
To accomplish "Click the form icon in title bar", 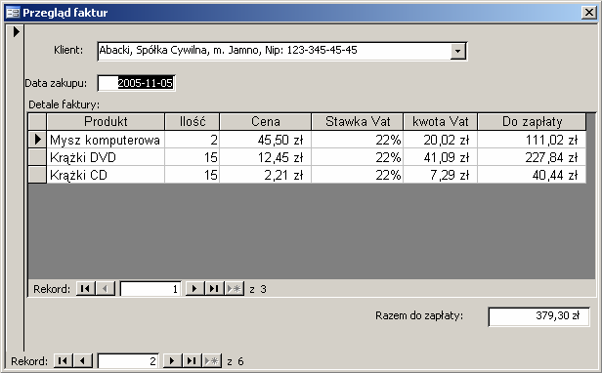I will click(x=13, y=13).
